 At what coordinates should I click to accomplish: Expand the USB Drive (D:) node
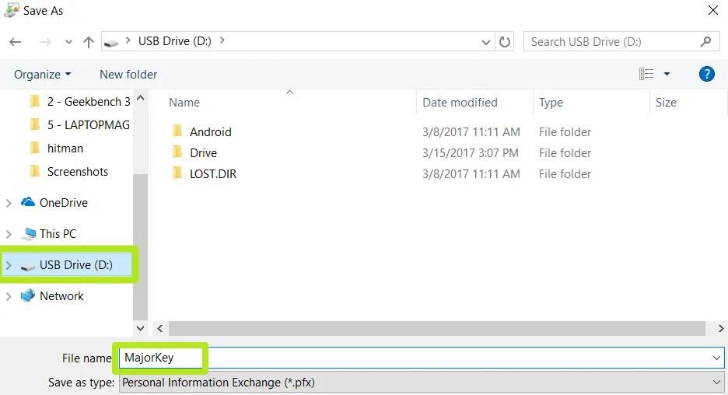pos(9,265)
